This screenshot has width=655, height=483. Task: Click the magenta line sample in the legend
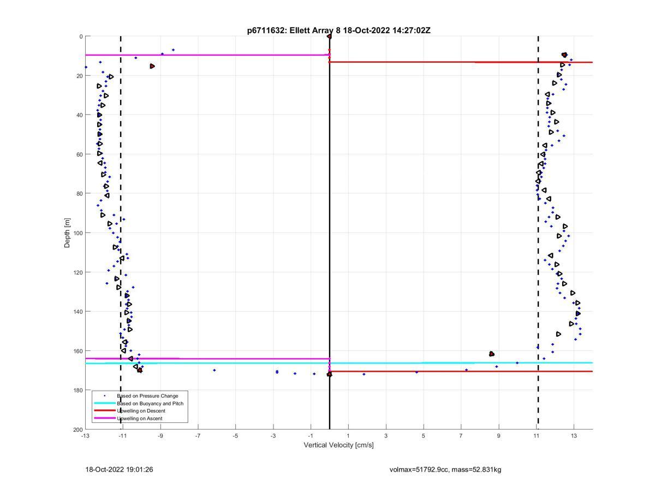coord(104,419)
